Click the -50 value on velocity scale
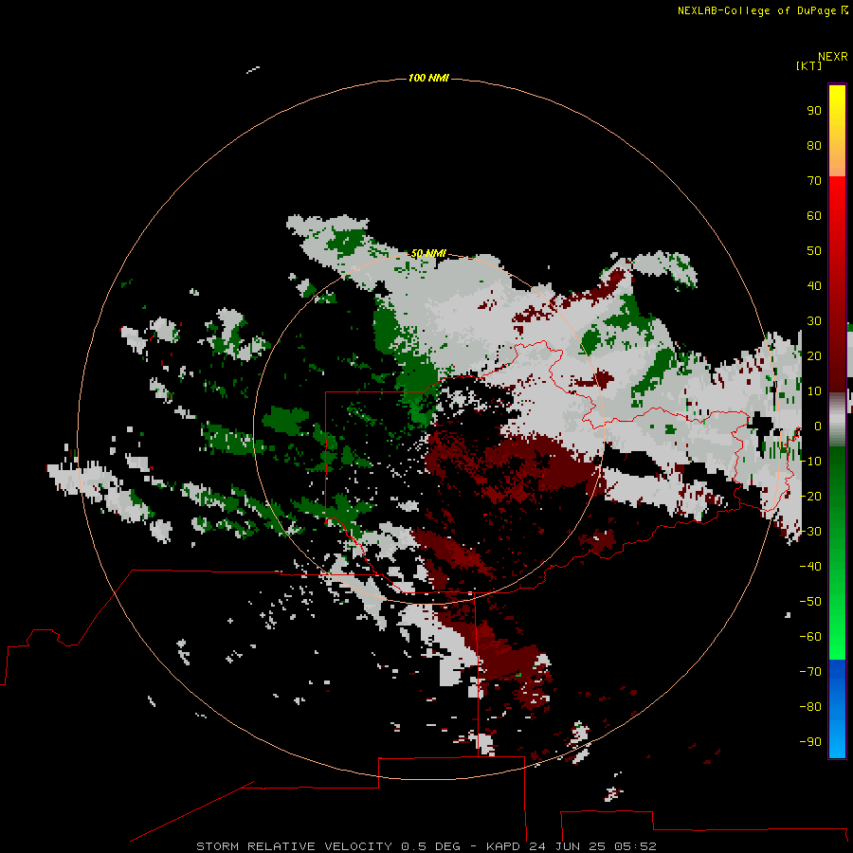The height and width of the screenshot is (853, 853). pyautogui.click(x=810, y=602)
